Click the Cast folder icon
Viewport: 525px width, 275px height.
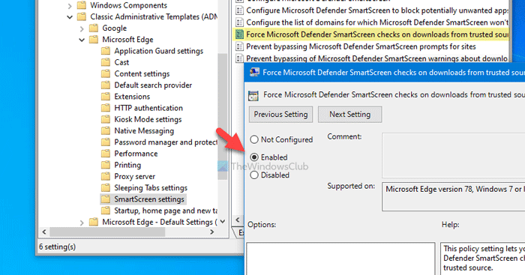click(x=106, y=62)
